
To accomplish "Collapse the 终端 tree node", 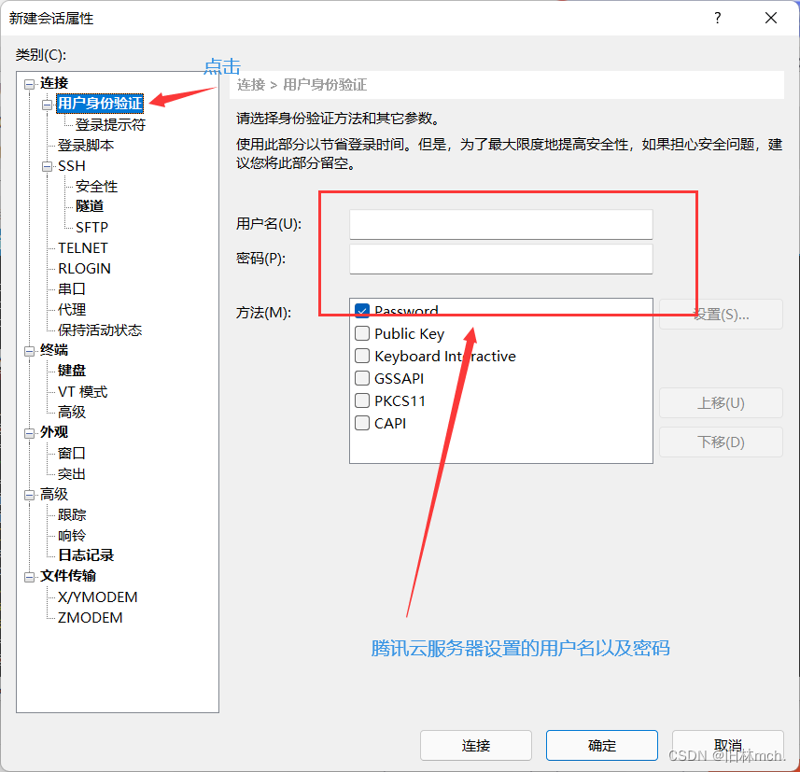I will (x=30, y=351).
